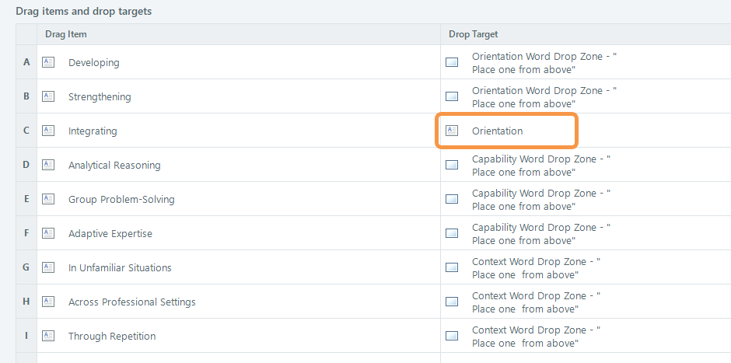Screen dimensions: 731x363
Task: Select row G Context Word Drop Zone
Action: click(x=536, y=267)
